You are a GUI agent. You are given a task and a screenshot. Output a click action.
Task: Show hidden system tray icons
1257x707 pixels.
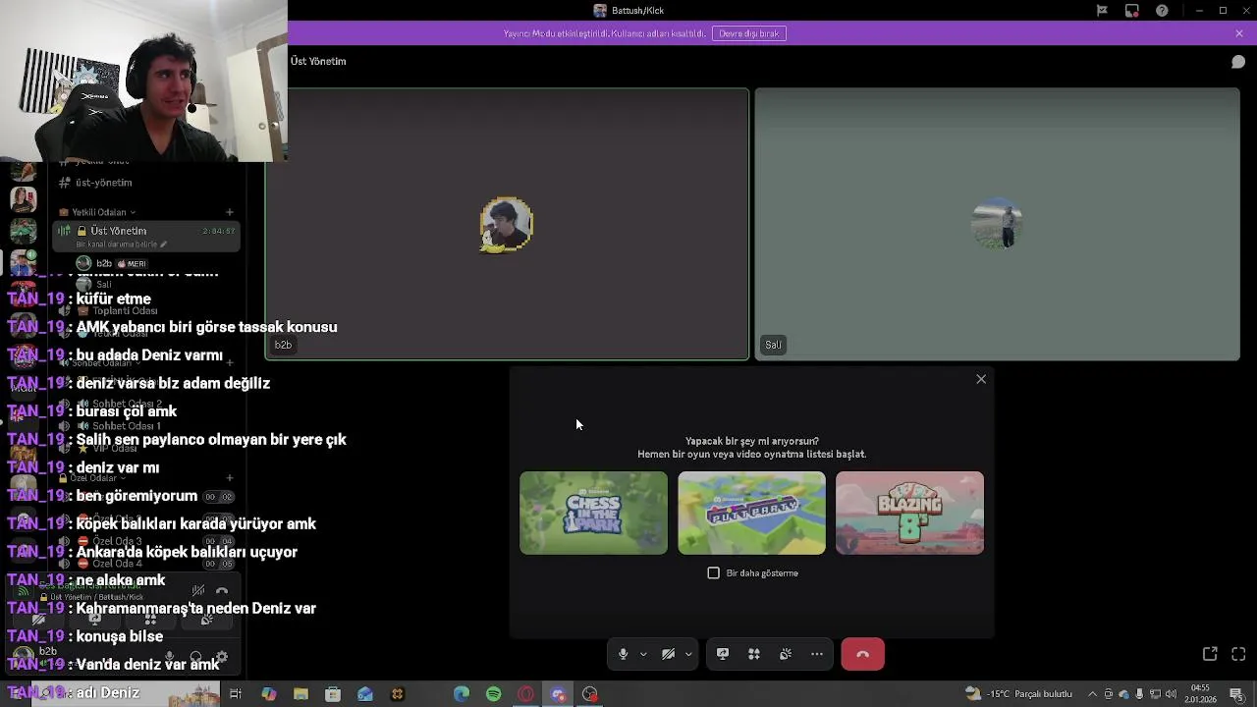coord(1093,694)
